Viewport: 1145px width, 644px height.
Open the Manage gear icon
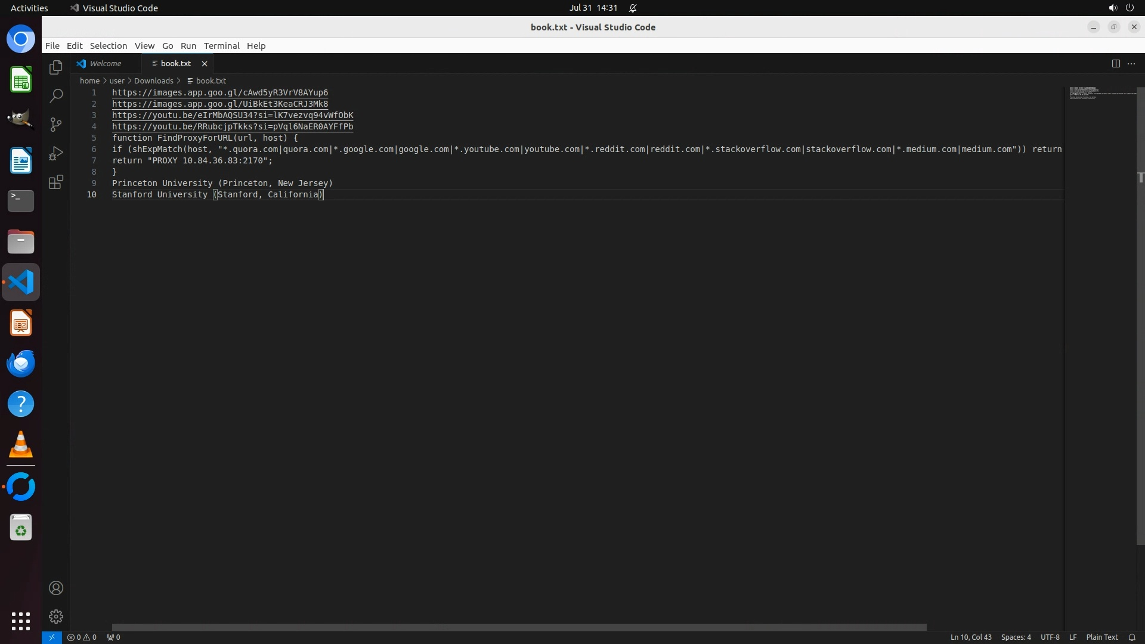[x=56, y=617]
